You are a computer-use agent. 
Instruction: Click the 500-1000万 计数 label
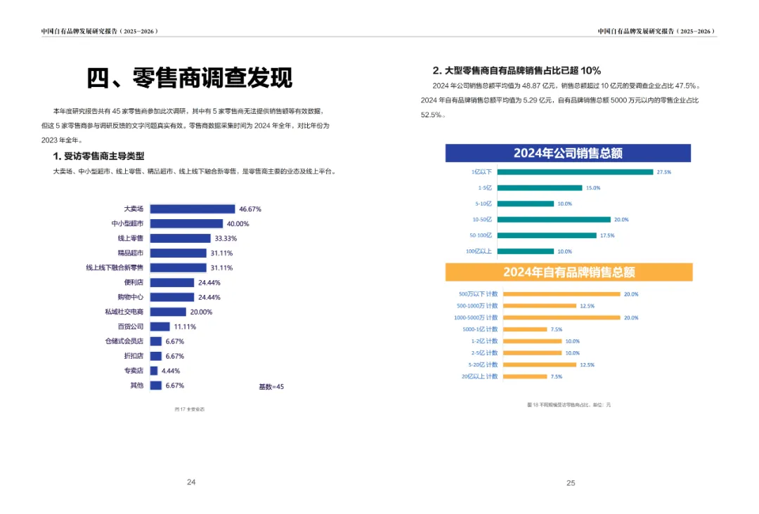pos(477,305)
